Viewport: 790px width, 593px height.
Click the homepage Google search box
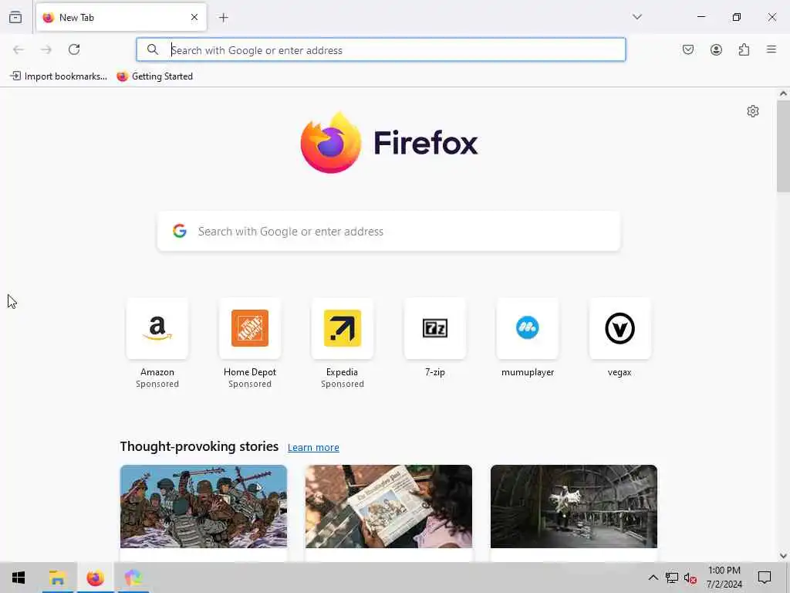pos(389,231)
